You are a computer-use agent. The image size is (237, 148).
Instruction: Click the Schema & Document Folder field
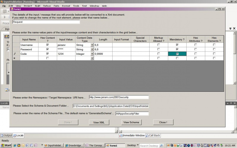tap(111, 106)
